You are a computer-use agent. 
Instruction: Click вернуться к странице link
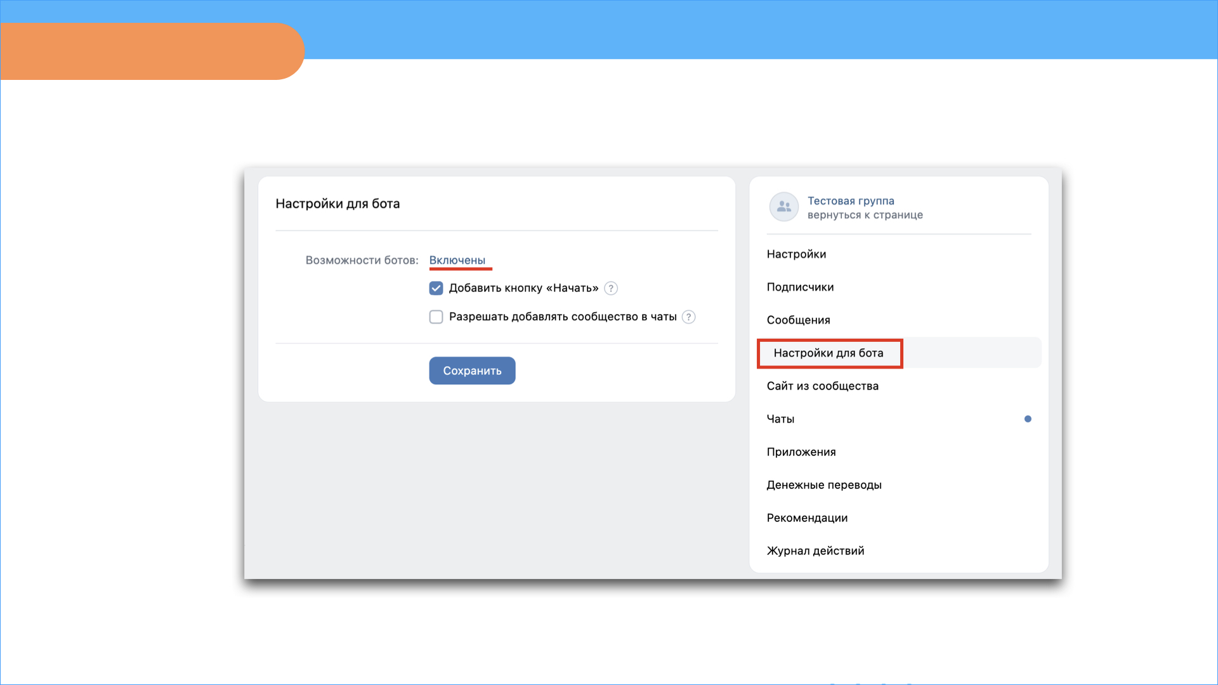pyautogui.click(x=865, y=215)
